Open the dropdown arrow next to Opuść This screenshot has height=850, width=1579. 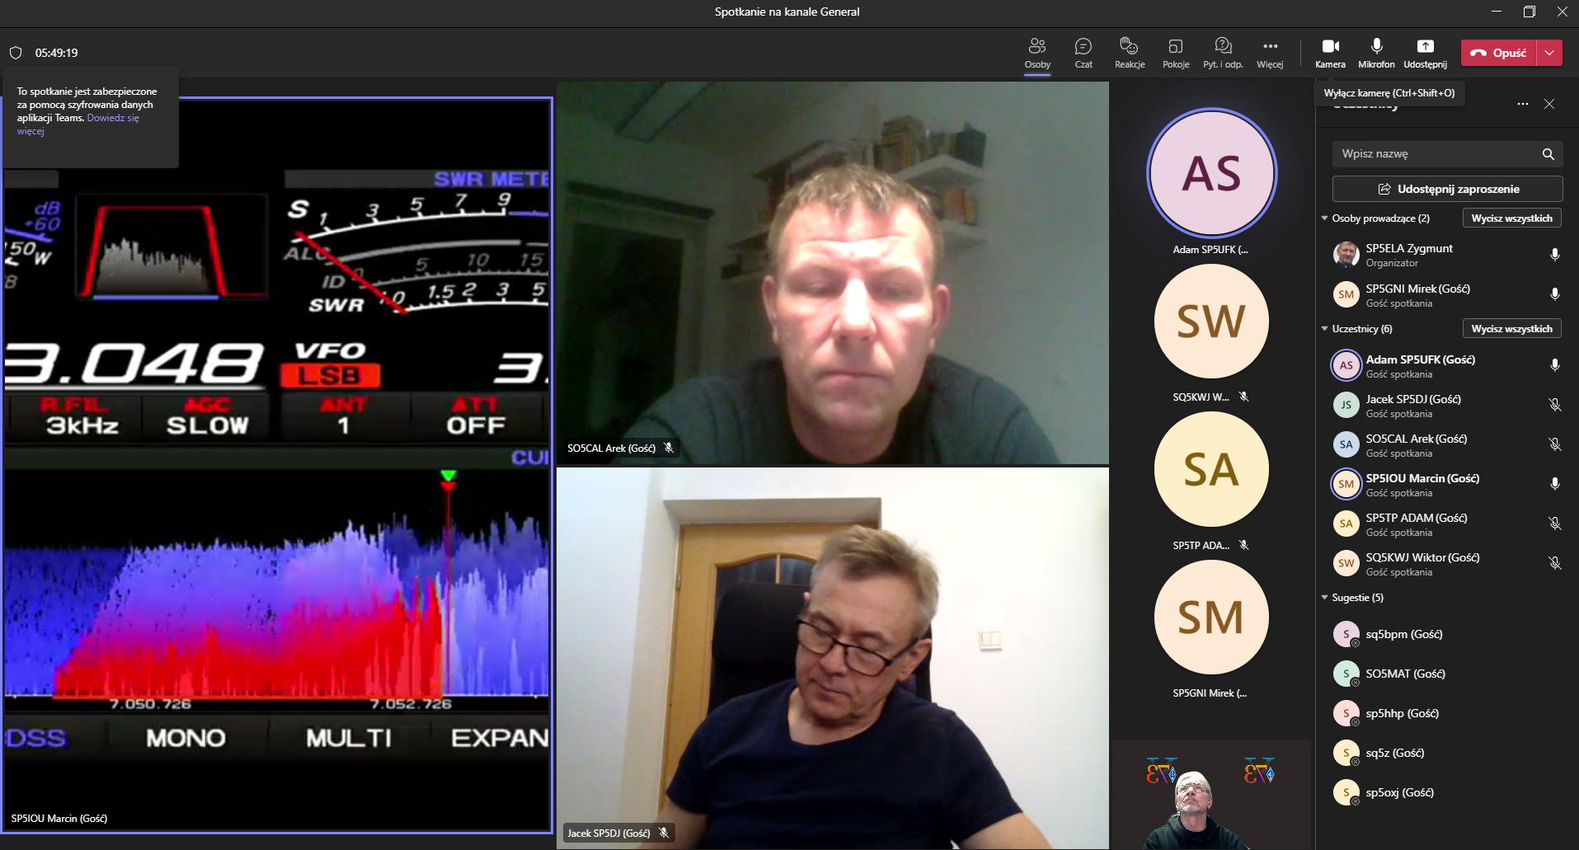1550,53
